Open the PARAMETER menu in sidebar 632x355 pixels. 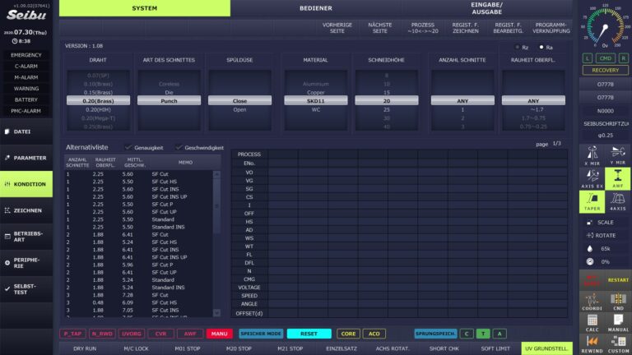point(26,158)
